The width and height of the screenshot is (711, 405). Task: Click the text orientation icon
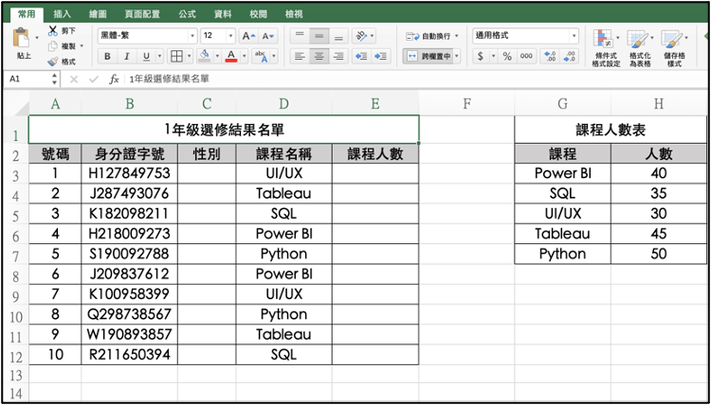click(361, 36)
